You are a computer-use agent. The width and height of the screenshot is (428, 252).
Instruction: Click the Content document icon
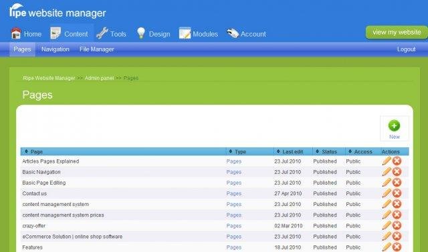(56, 33)
